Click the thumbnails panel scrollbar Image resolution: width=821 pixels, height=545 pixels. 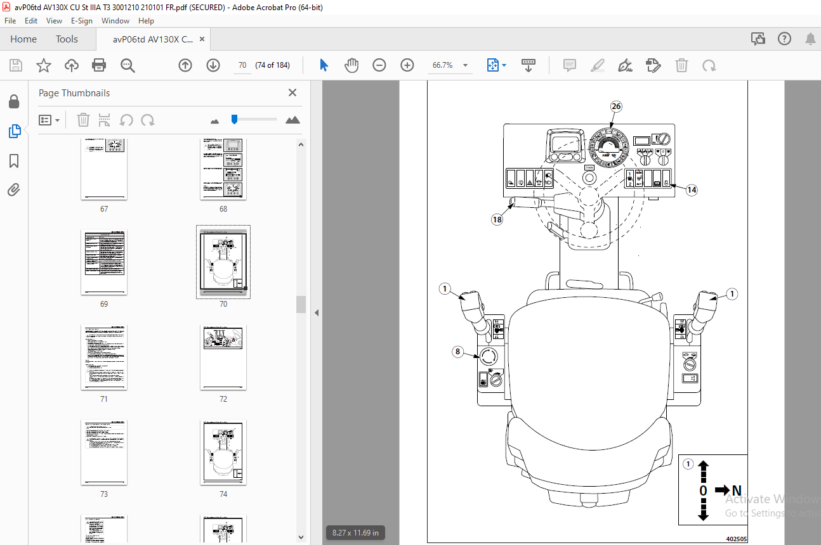(x=301, y=304)
